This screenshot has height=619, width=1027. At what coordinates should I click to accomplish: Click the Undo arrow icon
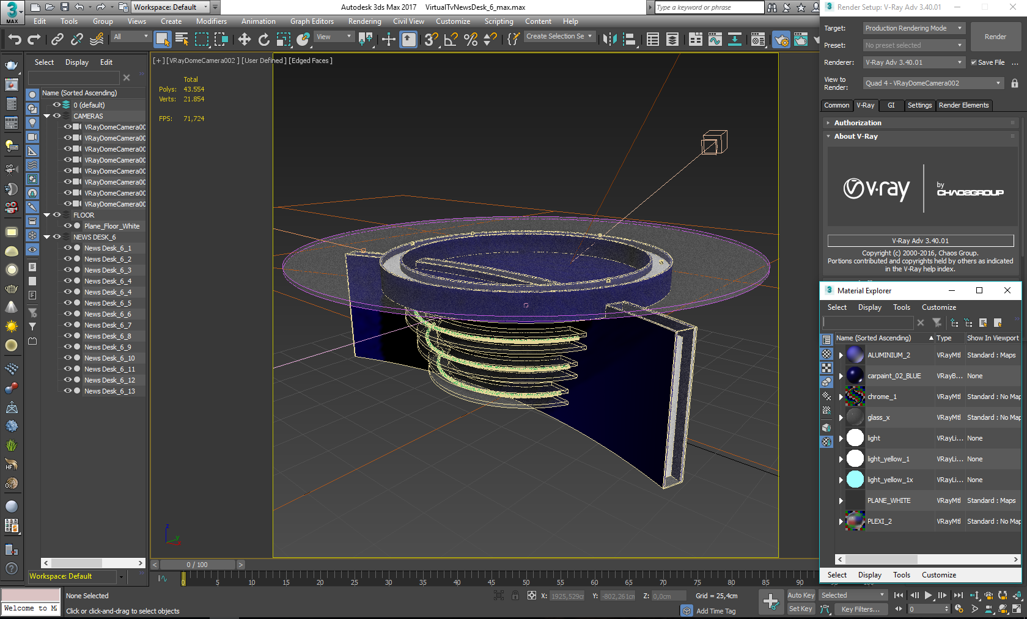[x=15, y=40]
